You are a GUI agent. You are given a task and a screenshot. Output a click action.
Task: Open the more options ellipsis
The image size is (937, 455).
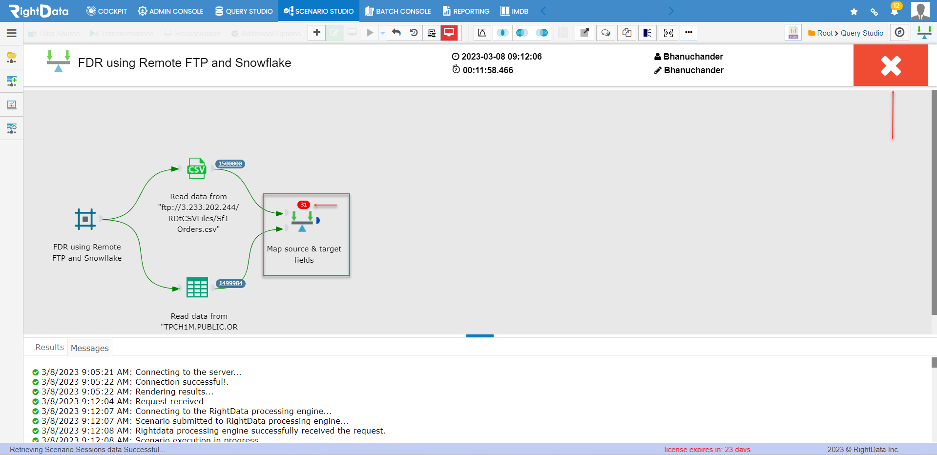[688, 33]
